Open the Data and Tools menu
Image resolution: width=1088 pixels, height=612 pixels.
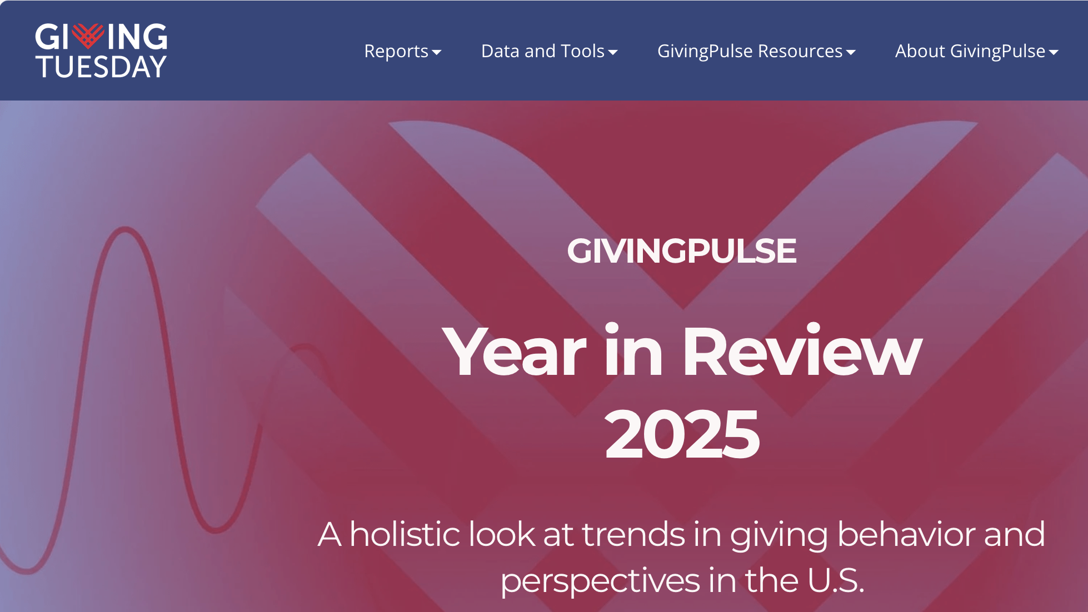pyautogui.click(x=542, y=51)
